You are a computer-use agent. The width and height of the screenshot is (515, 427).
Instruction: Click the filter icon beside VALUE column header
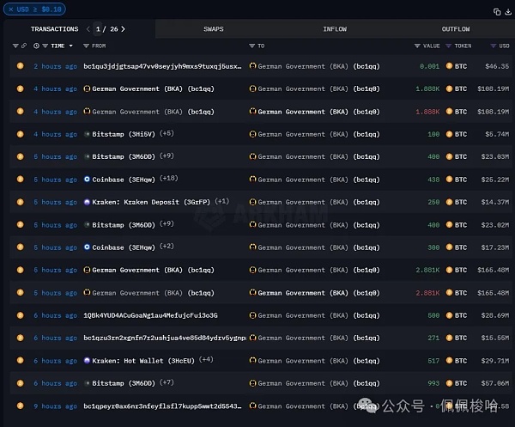pyautogui.click(x=417, y=46)
